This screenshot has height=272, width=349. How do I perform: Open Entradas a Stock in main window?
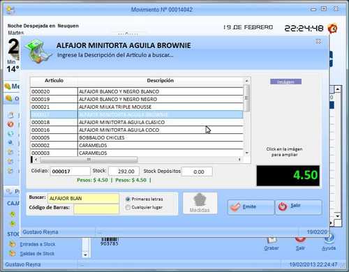[38, 244]
